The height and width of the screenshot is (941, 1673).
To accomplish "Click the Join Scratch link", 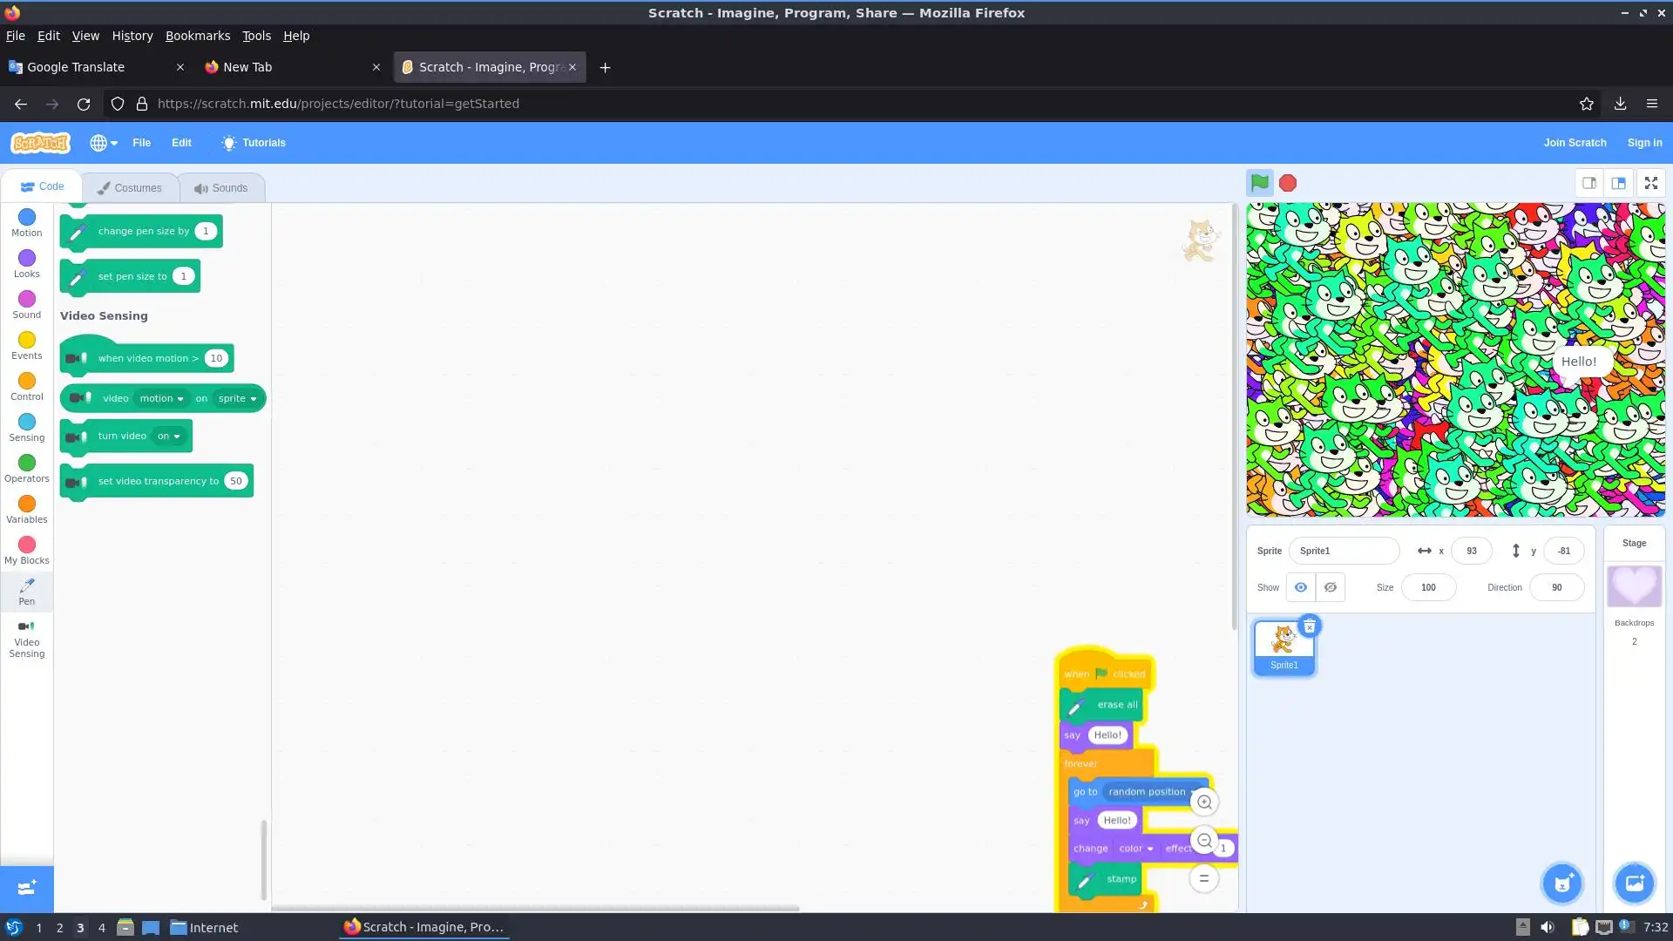I will point(1574,143).
